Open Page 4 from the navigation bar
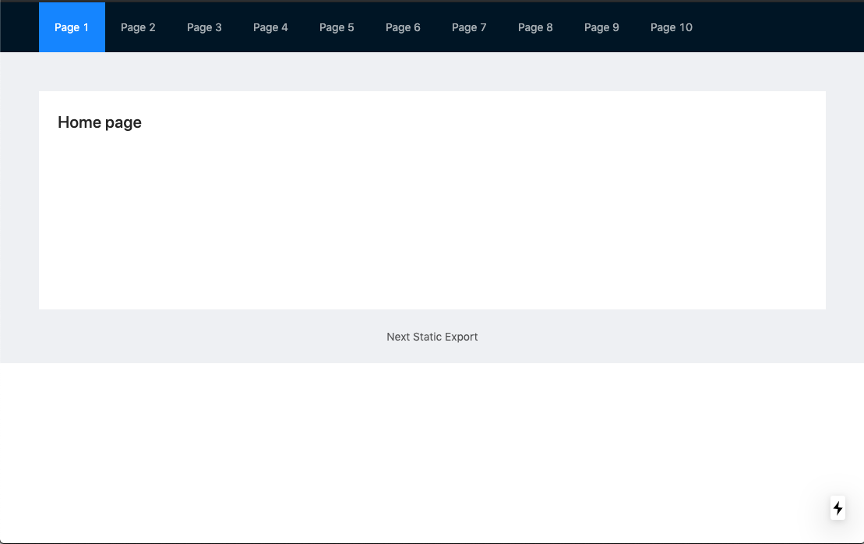 point(270,27)
